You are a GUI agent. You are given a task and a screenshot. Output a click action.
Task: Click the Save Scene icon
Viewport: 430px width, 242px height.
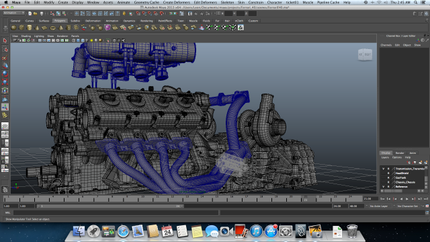(42, 13)
